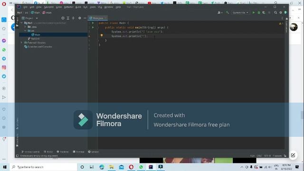Click taskbar search box
Viewport: 304px width, 171px height.
[44, 167]
